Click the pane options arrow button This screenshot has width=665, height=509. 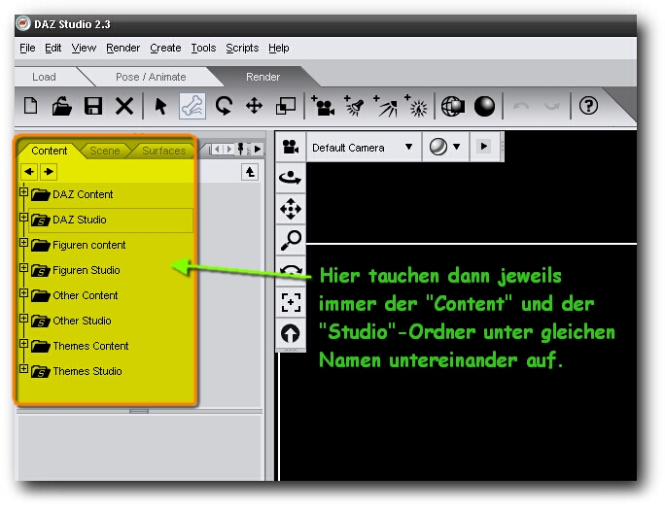tap(257, 150)
